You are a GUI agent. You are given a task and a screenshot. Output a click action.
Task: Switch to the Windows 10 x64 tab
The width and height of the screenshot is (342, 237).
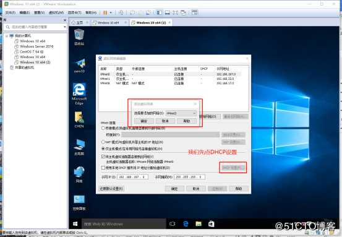click(x=108, y=22)
